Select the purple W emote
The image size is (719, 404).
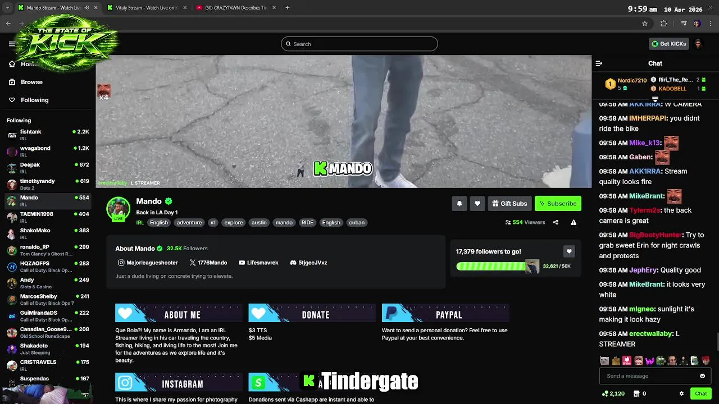[649, 360]
